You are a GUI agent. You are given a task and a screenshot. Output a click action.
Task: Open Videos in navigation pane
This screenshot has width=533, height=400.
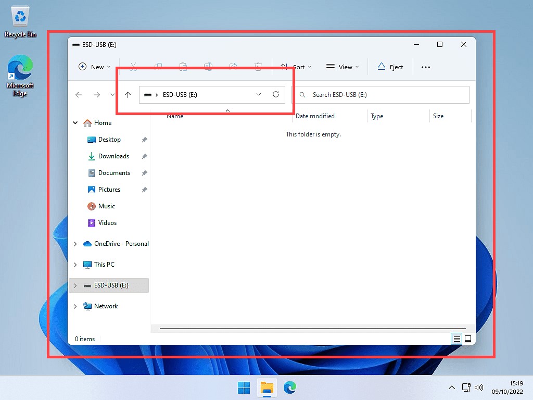[x=103, y=223]
